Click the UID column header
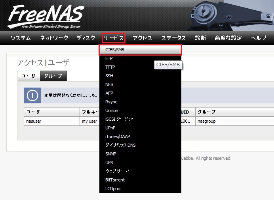 188,112
